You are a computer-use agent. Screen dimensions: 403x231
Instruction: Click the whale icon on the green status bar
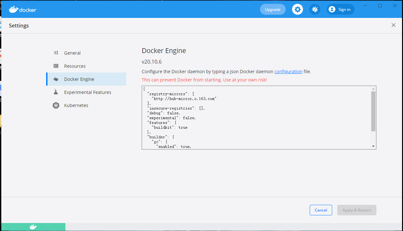point(33,227)
